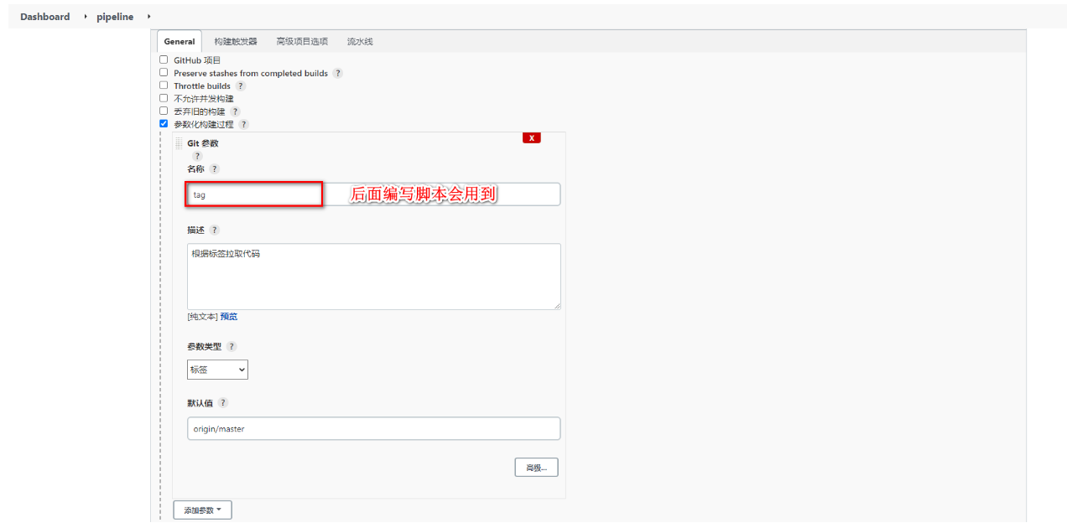The width and height of the screenshot is (1067, 528).
Task: Enable the GitHub 项目 checkbox
Action: (164, 60)
